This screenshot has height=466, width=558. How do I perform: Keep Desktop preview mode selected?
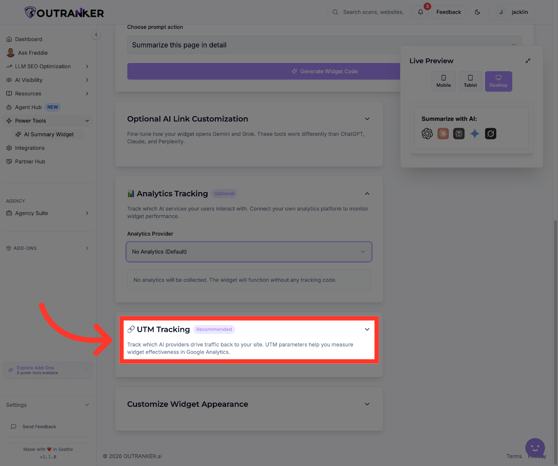click(498, 81)
